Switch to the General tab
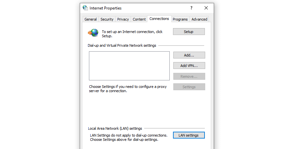This screenshot has height=149, width=303. [91, 19]
